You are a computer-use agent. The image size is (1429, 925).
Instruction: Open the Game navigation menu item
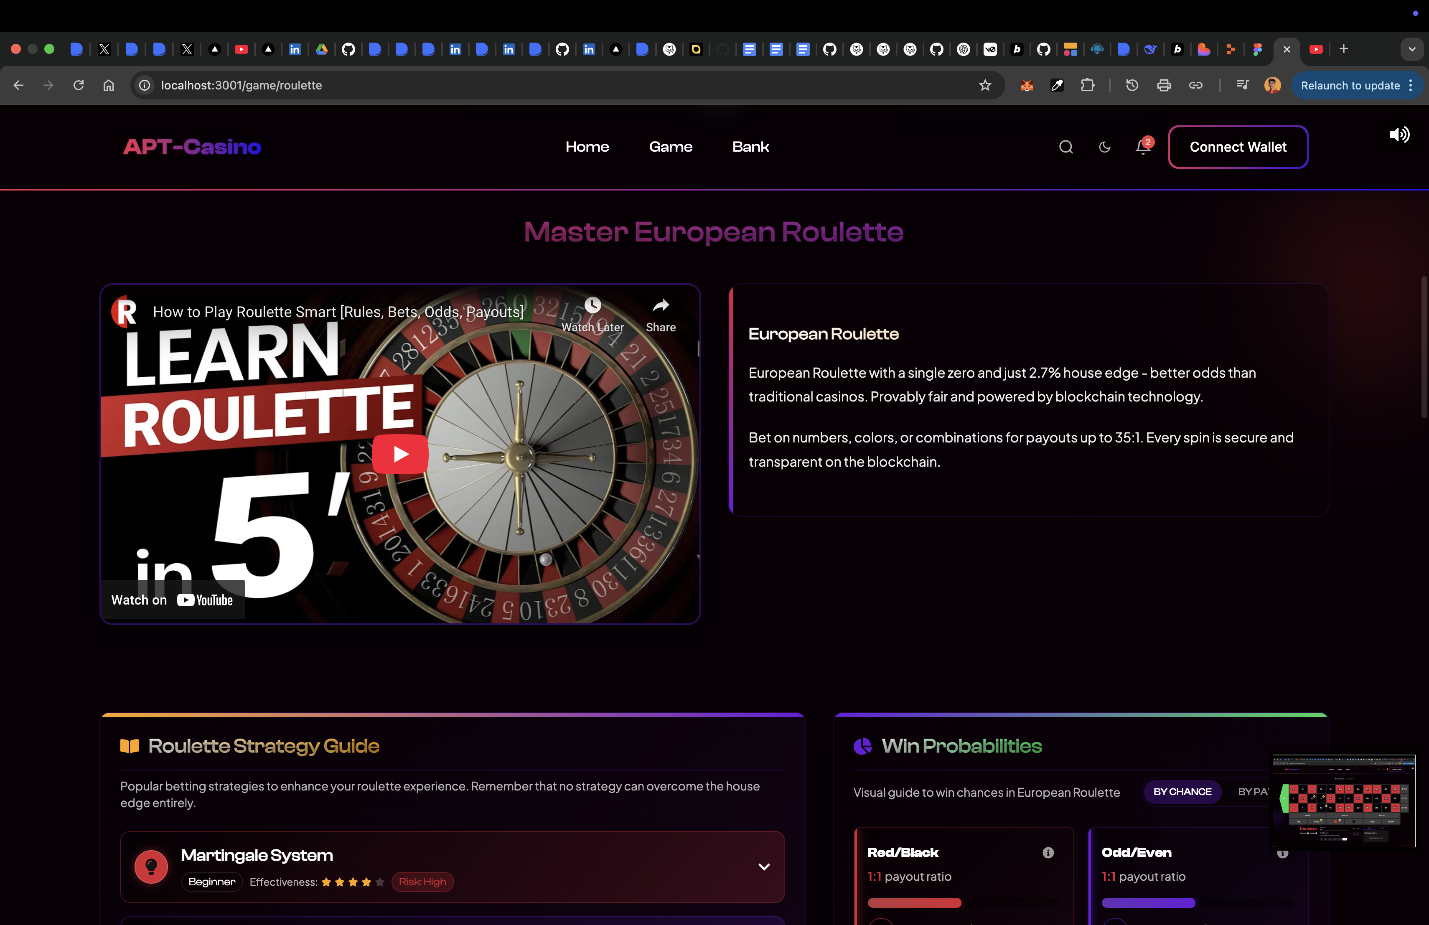point(670,147)
